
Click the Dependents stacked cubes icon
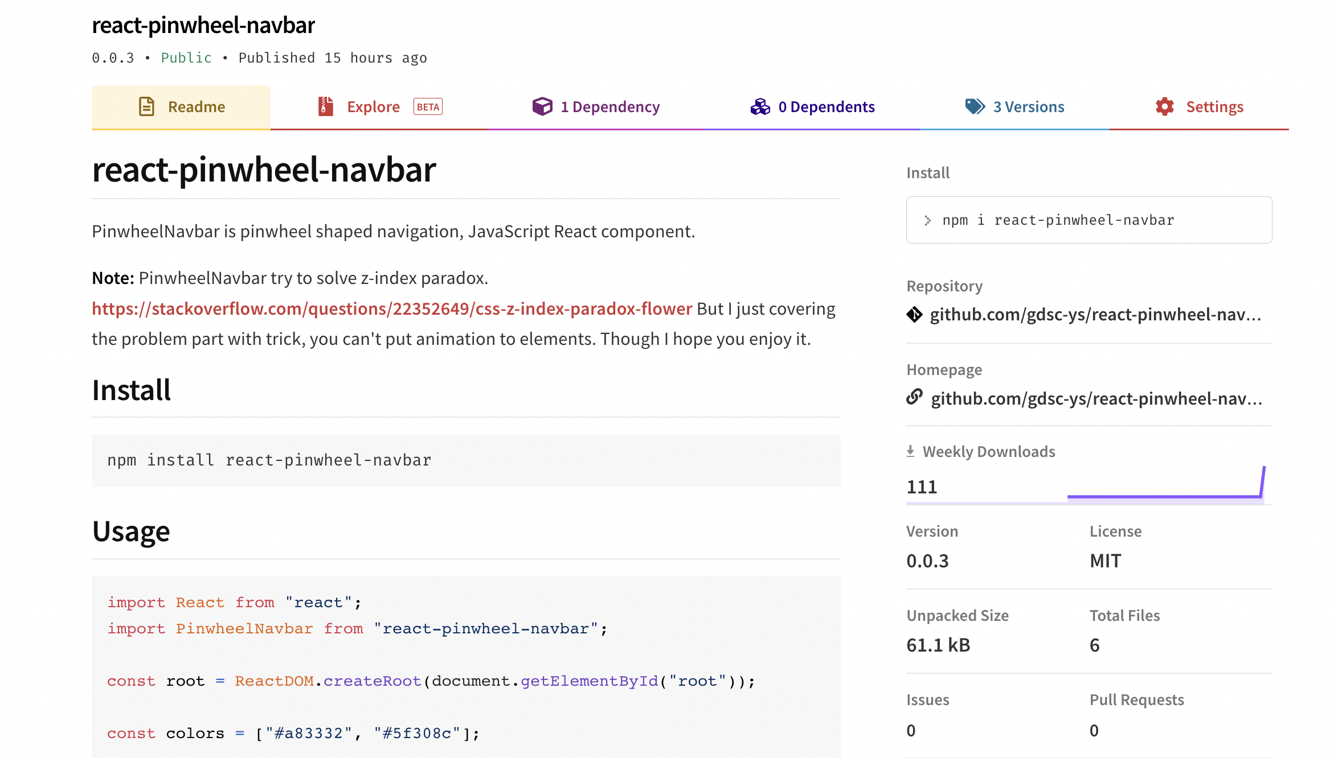[x=760, y=106]
